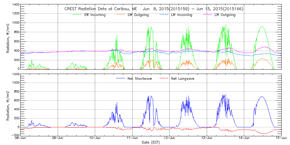Click the LW Outgoing legend entry

225,15
